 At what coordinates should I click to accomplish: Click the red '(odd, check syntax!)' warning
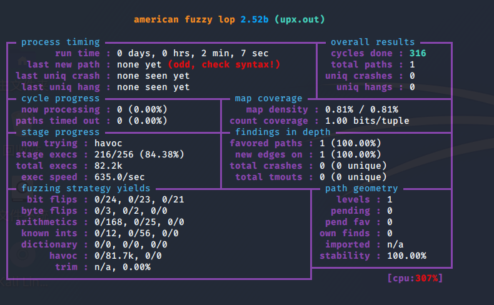[x=224, y=65]
